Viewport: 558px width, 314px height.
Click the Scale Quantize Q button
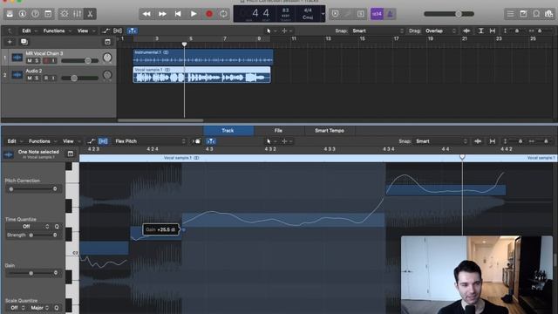(56, 308)
